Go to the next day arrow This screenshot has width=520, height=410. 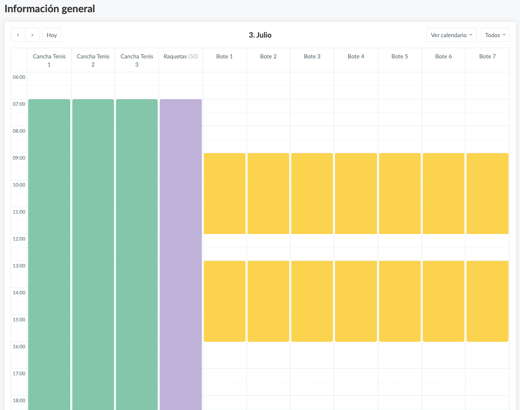click(32, 35)
